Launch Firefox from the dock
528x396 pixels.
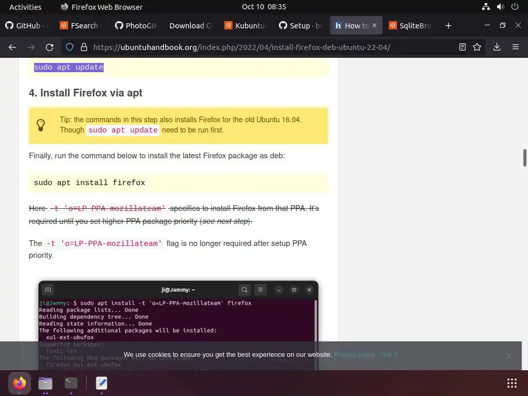click(x=20, y=383)
